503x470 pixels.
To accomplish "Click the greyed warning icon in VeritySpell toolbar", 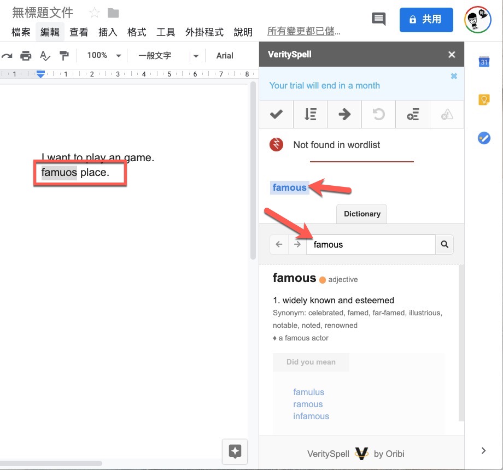I will point(447,114).
